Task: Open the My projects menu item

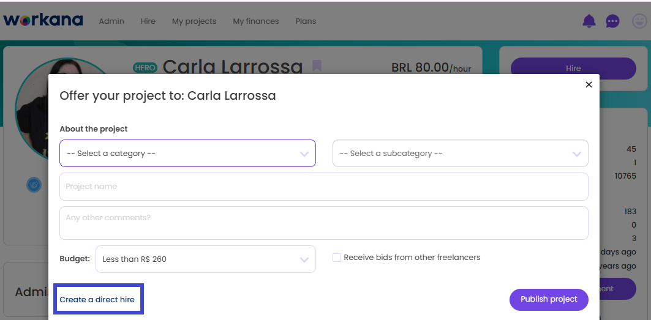Action: coord(194,21)
